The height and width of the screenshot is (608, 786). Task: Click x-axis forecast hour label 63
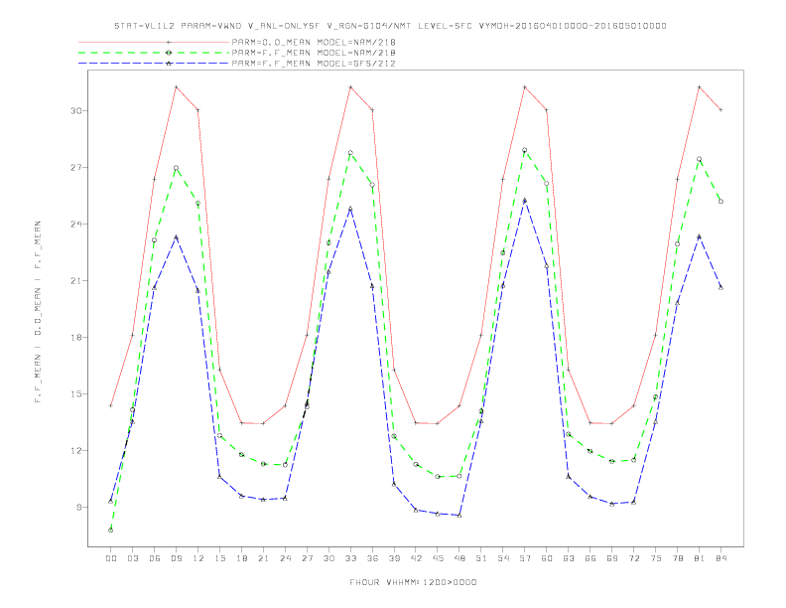[569, 558]
